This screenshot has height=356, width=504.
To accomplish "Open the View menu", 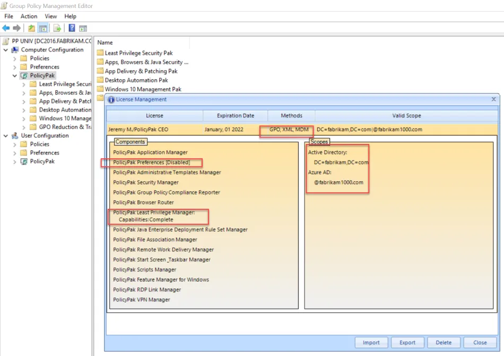I will coord(51,16).
